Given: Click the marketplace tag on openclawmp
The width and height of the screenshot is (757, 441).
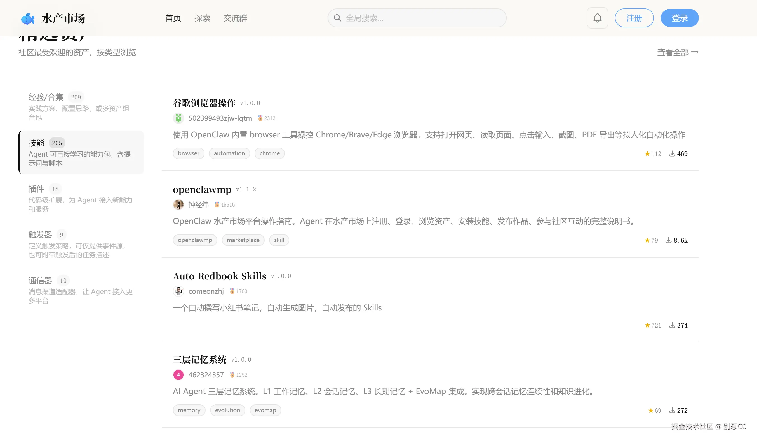Looking at the screenshot, I should pyautogui.click(x=243, y=240).
